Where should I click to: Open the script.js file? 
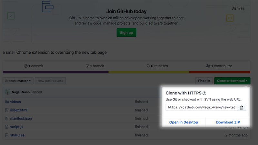(x=16, y=127)
